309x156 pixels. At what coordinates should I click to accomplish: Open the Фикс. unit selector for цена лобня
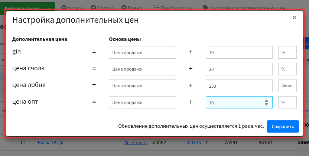coord(287,86)
